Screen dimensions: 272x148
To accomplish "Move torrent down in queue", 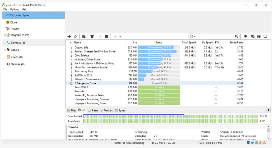I will click(120, 36).
